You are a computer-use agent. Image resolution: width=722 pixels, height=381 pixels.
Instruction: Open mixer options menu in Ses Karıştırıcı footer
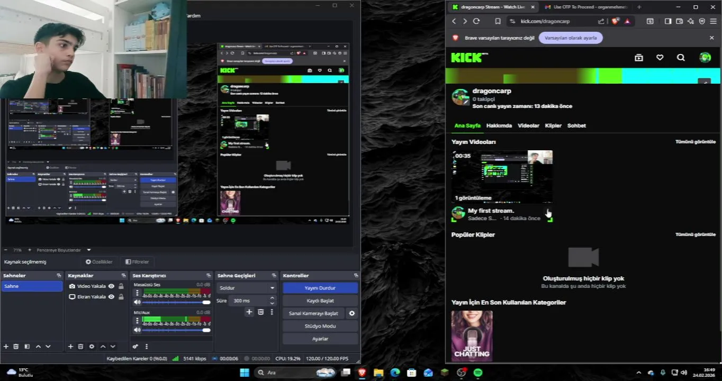click(147, 347)
